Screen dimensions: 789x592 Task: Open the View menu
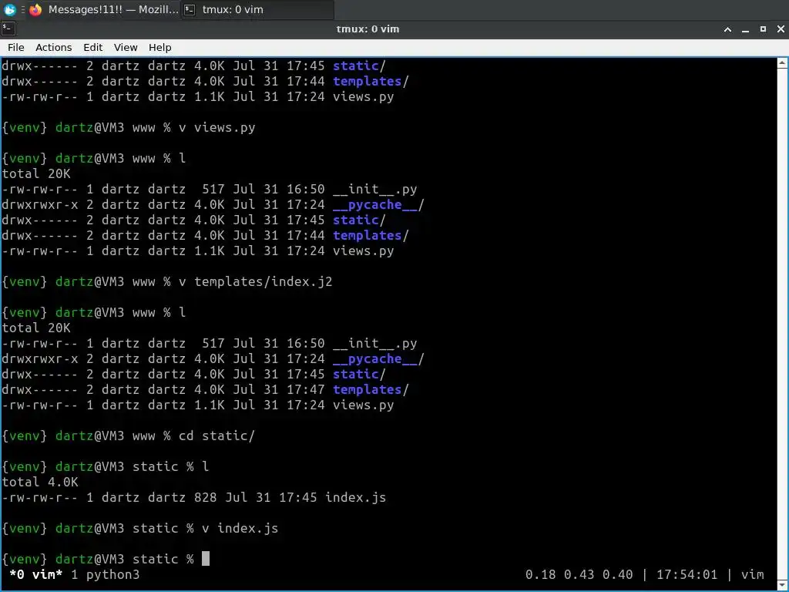126,47
